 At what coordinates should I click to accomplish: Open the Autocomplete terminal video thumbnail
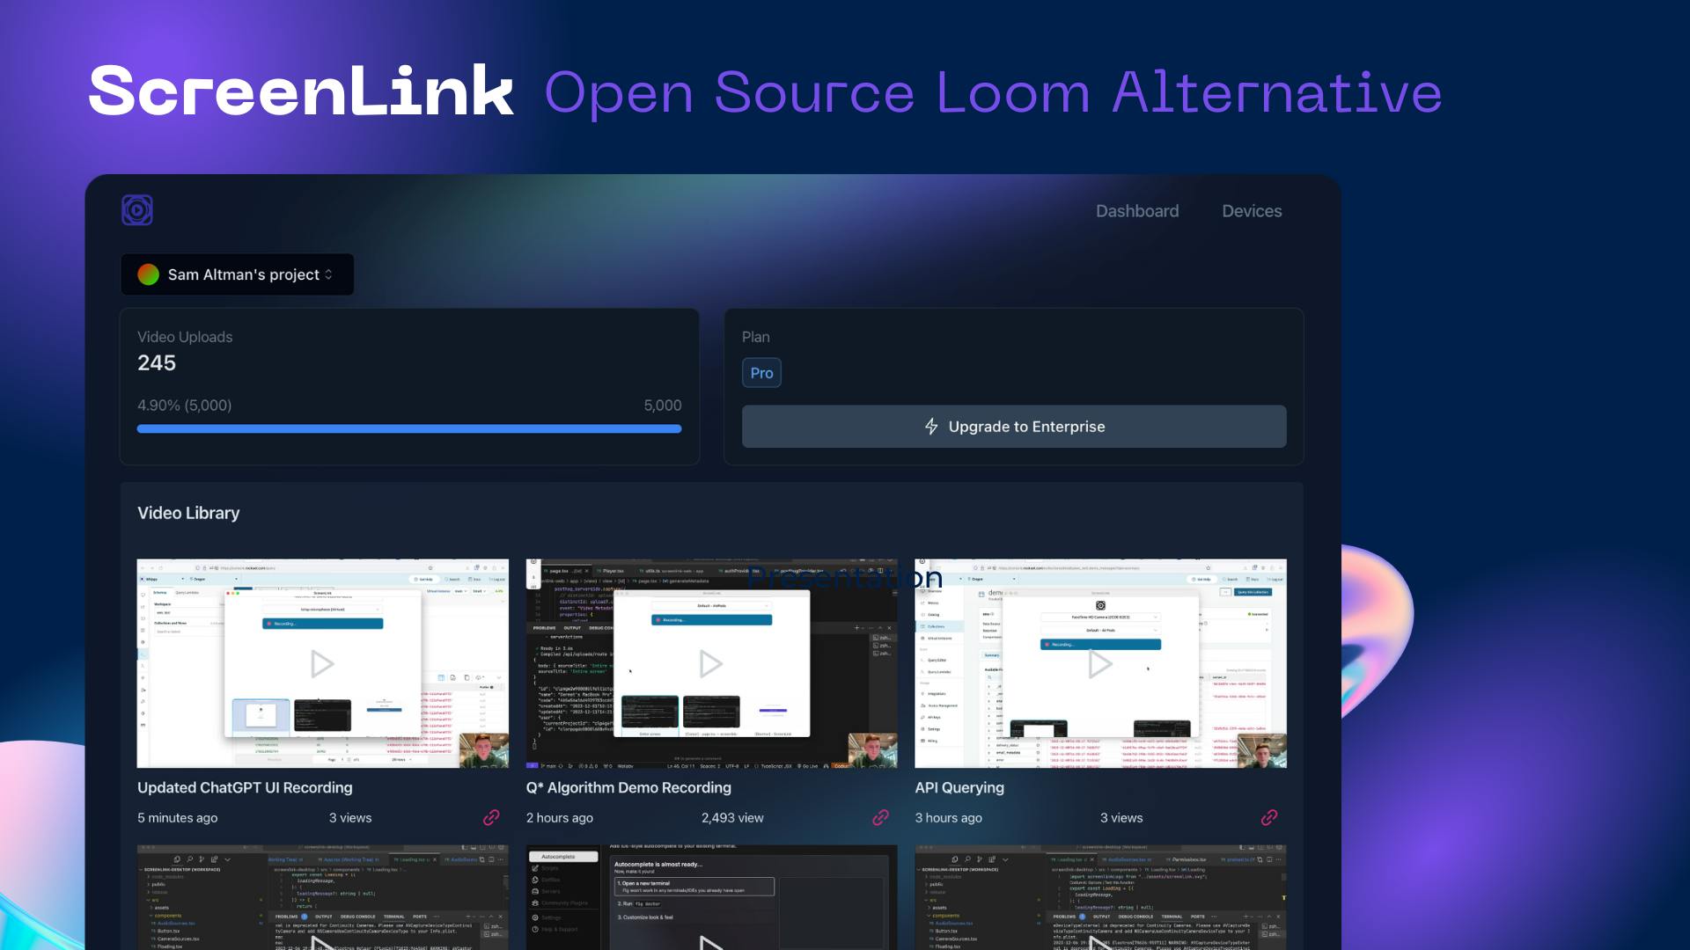point(711,897)
